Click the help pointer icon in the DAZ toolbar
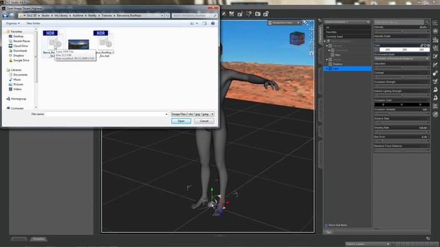The image size is (440, 247). tap(249, 14)
